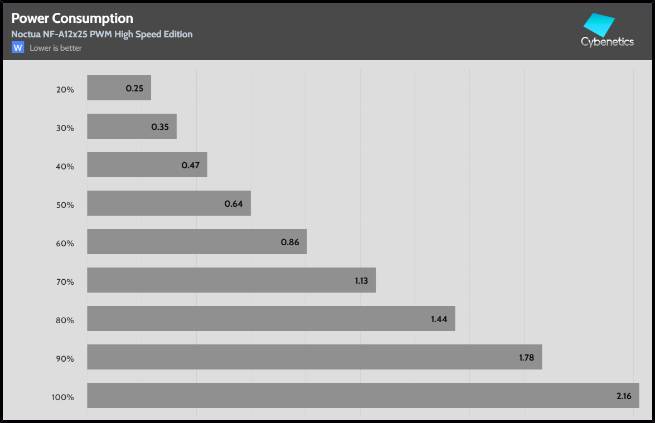Select the 20% bar showing 0.25
Screen dimensions: 655x423
tap(119, 88)
